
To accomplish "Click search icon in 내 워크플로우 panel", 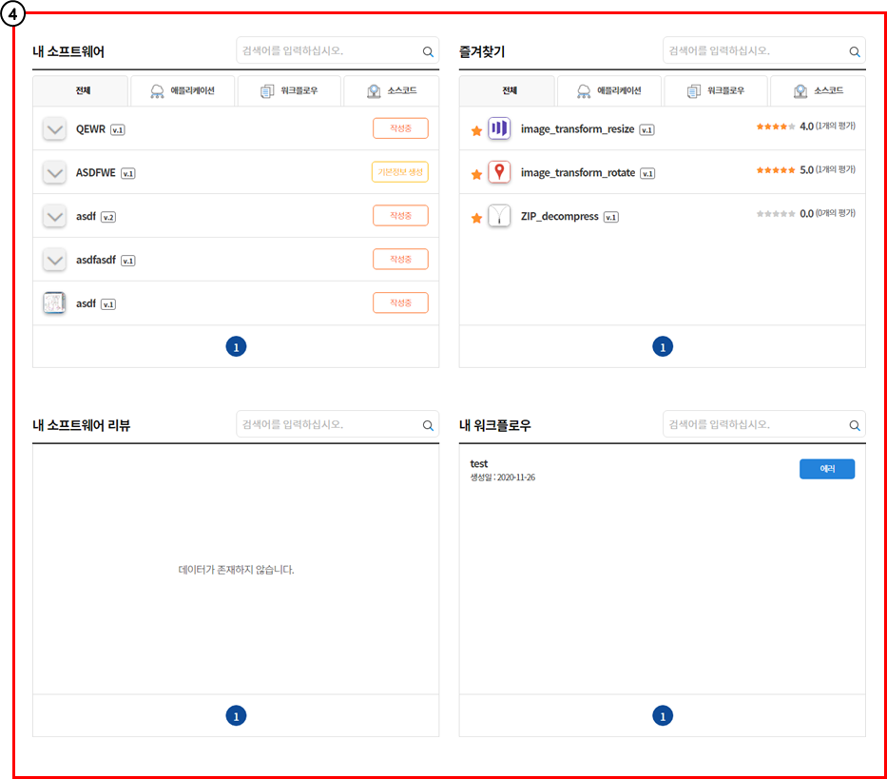I will pyautogui.click(x=855, y=425).
